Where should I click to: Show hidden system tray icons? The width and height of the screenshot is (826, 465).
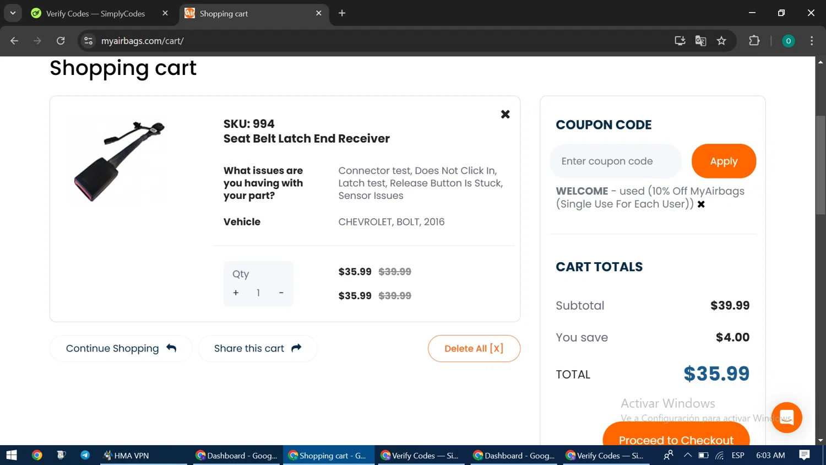(687, 455)
